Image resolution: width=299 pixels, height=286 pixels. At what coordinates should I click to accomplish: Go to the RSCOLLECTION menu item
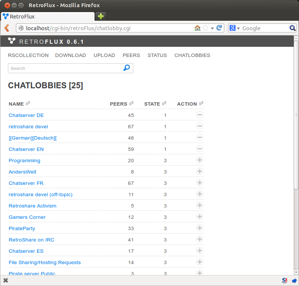[x=28, y=55]
